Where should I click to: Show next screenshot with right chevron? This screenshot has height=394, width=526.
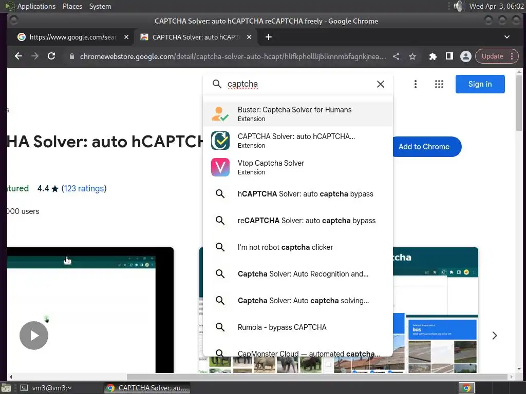tap(495, 336)
